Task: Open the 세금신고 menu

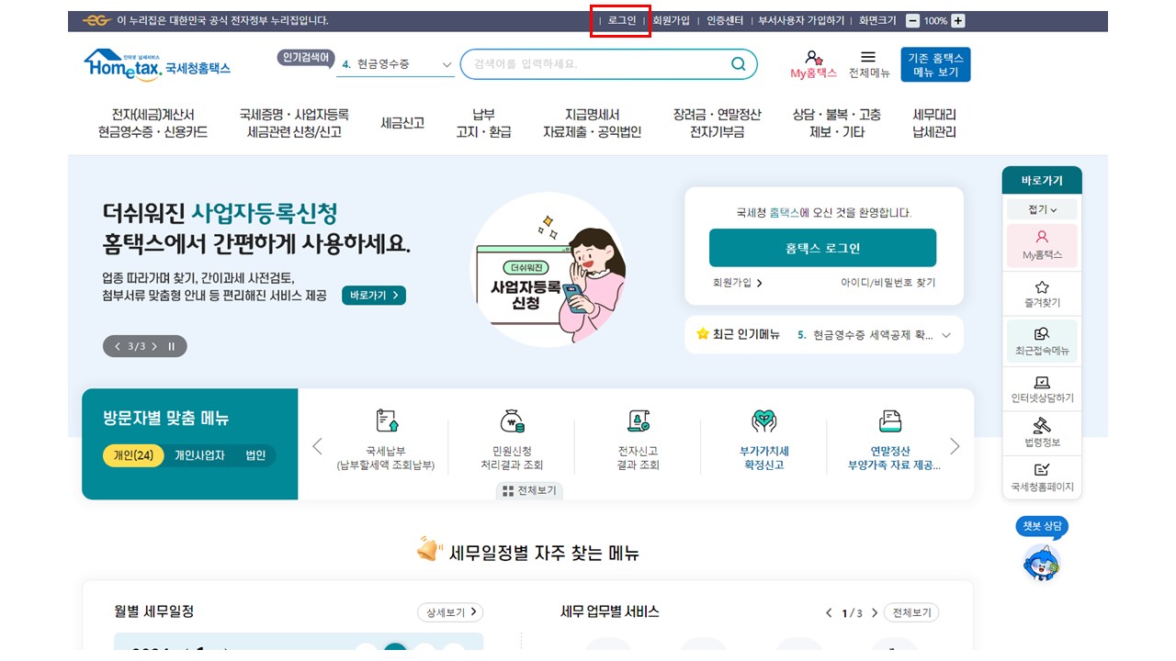Action: [402, 123]
